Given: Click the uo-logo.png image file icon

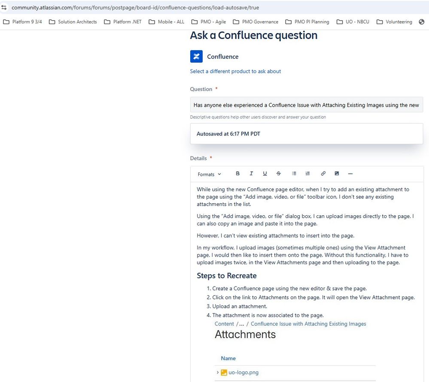Looking at the screenshot, I should 224,373.
